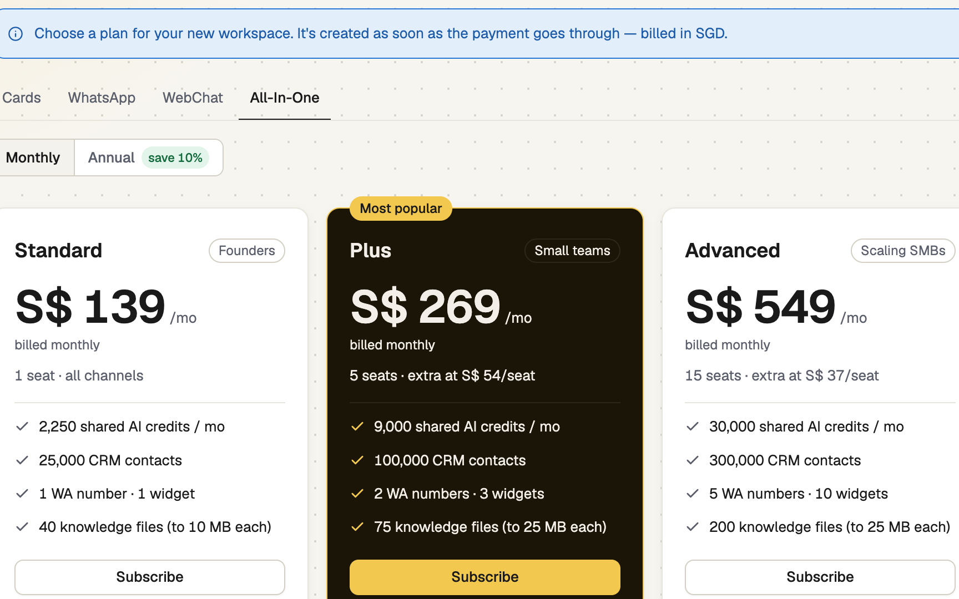Click the Founders tag on the Standard plan
Viewport: 959px width, 599px height.
247,251
